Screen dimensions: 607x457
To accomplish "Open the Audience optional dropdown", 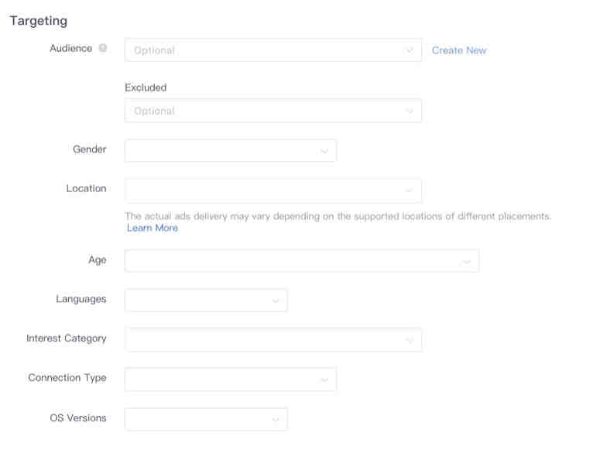I will click(273, 50).
